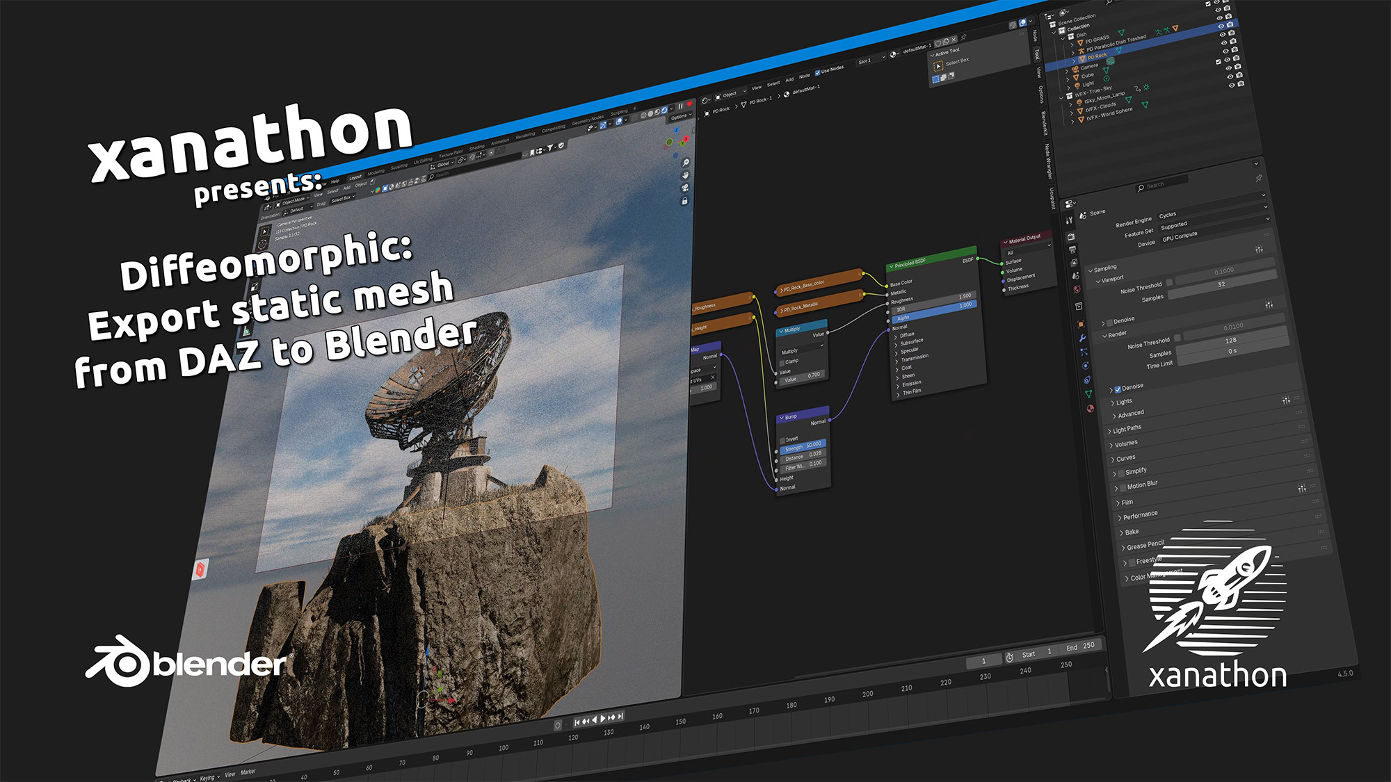Switch to the Rendering workspace tab
This screenshot has width=1391, height=782.
tap(525, 136)
